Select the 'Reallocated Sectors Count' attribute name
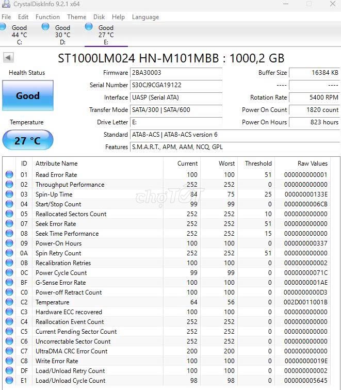 point(71,214)
